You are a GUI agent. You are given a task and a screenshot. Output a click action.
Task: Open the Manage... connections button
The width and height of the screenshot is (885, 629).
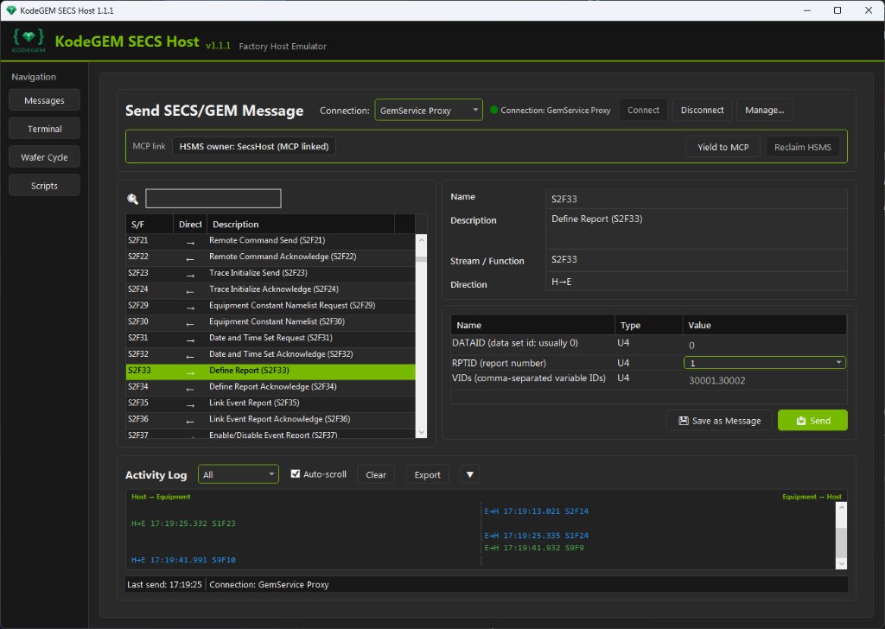coord(764,110)
